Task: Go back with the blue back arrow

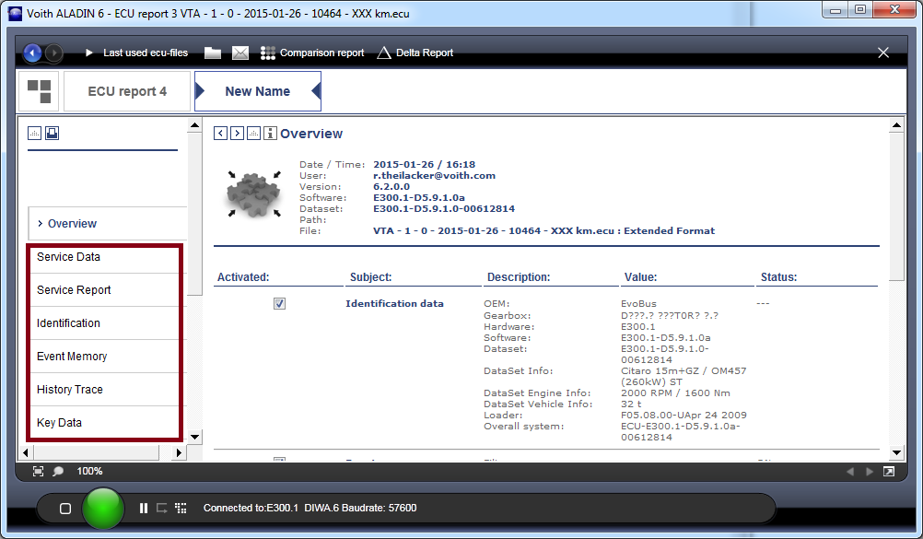Action: point(32,53)
